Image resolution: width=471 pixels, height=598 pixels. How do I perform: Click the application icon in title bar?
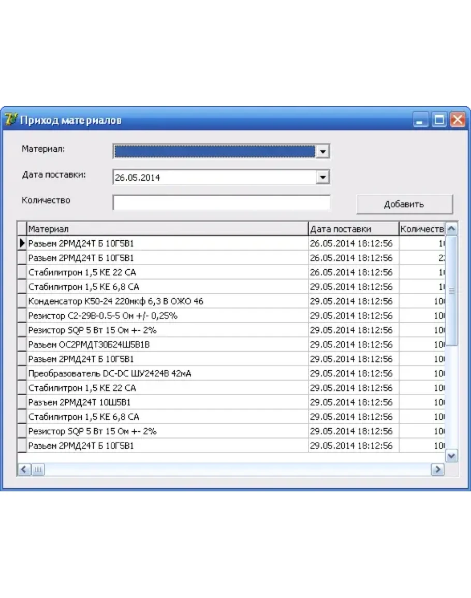[10, 120]
